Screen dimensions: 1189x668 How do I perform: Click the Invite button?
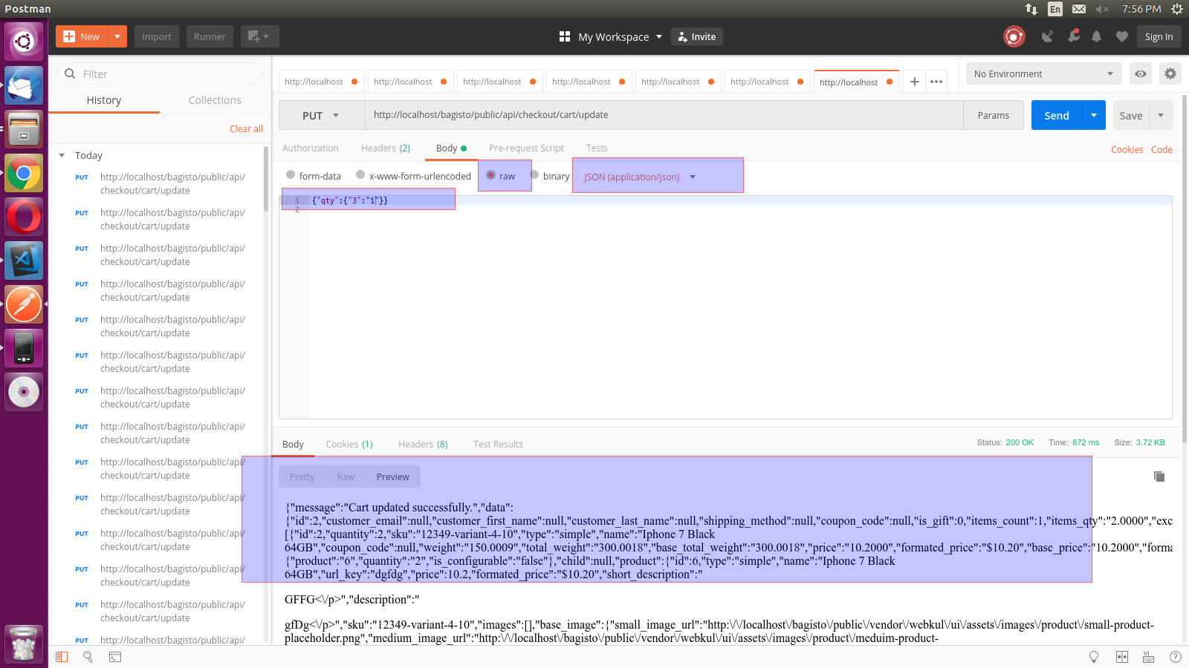pos(697,36)
